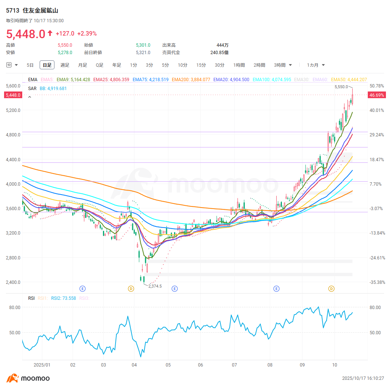Collapse the indicator legend with the caret
390x388 pixels.
(30, 97)
